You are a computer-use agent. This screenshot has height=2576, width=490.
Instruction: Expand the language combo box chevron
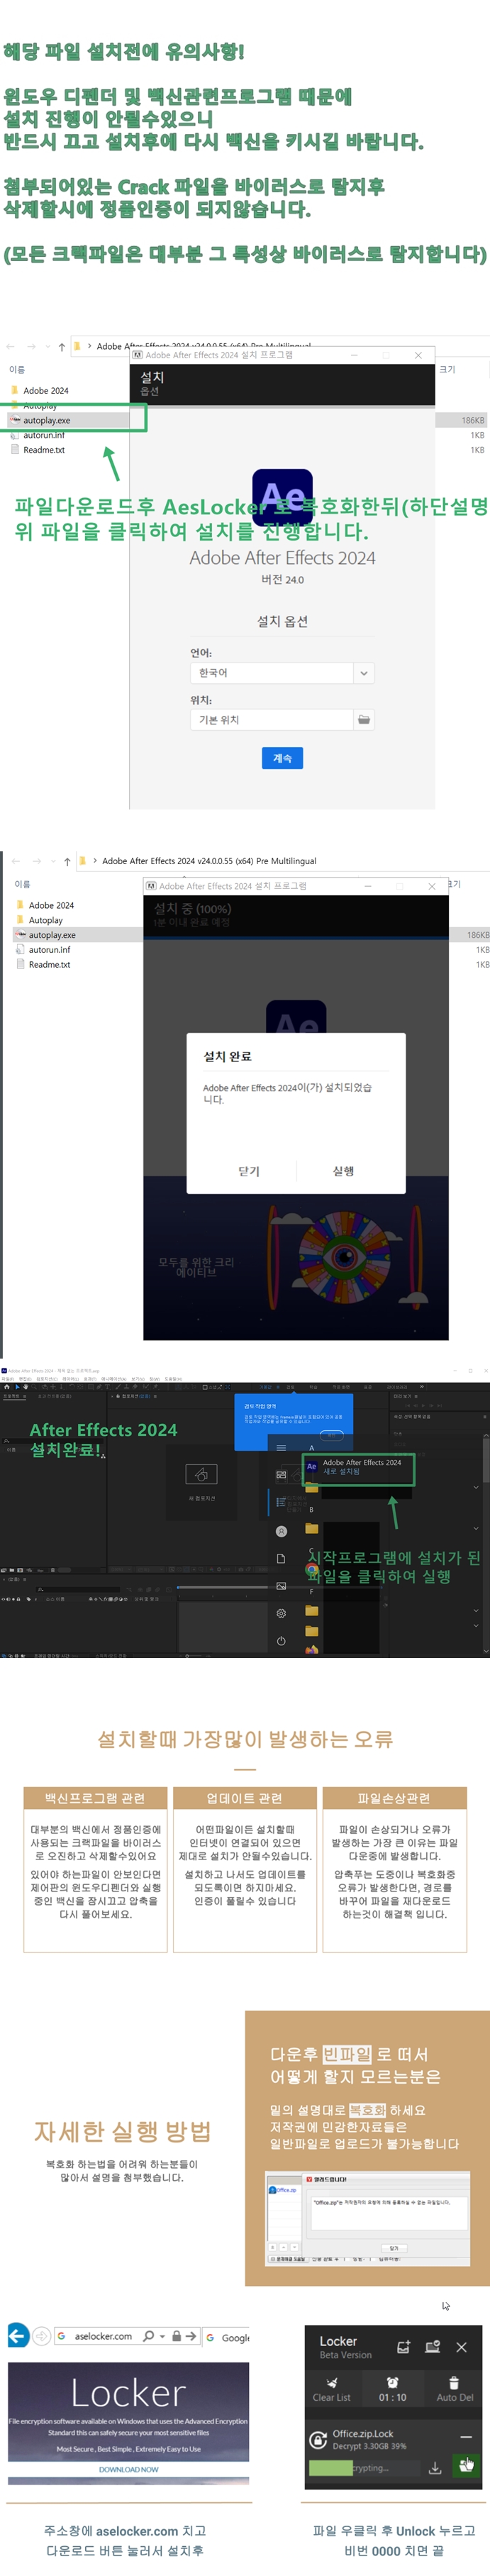click(364, 673)
